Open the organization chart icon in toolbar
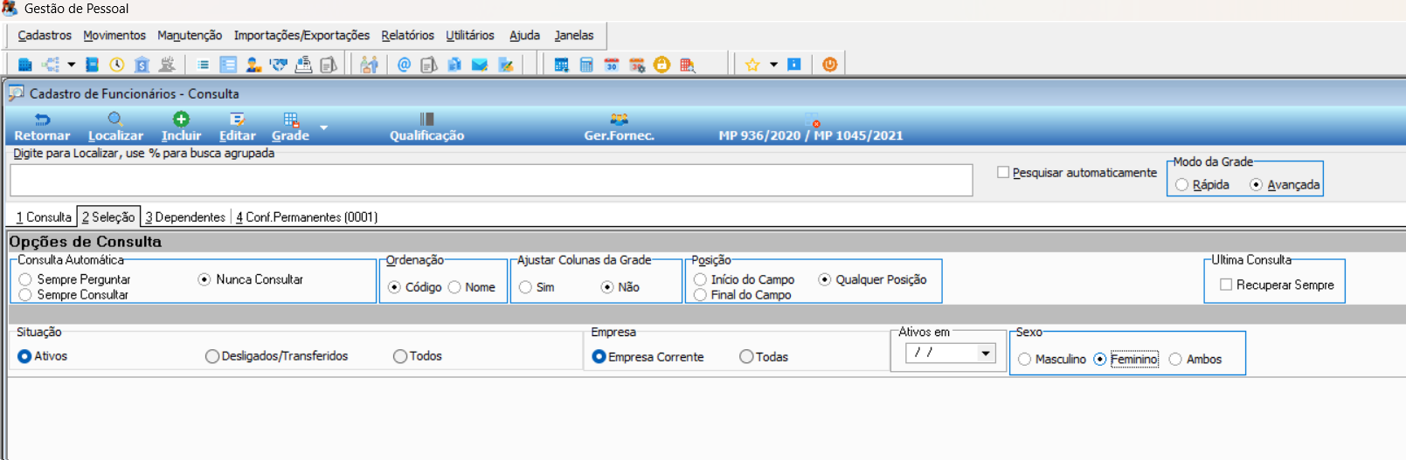This screenshot has height=460, width=1406. click(x=52, y=65)
